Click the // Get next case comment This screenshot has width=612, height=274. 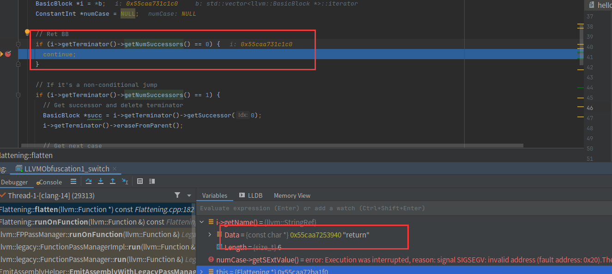[x=72, y=146]
